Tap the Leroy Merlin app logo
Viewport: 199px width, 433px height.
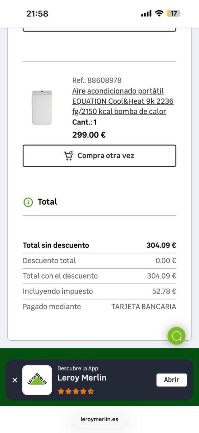pos(37,380)
